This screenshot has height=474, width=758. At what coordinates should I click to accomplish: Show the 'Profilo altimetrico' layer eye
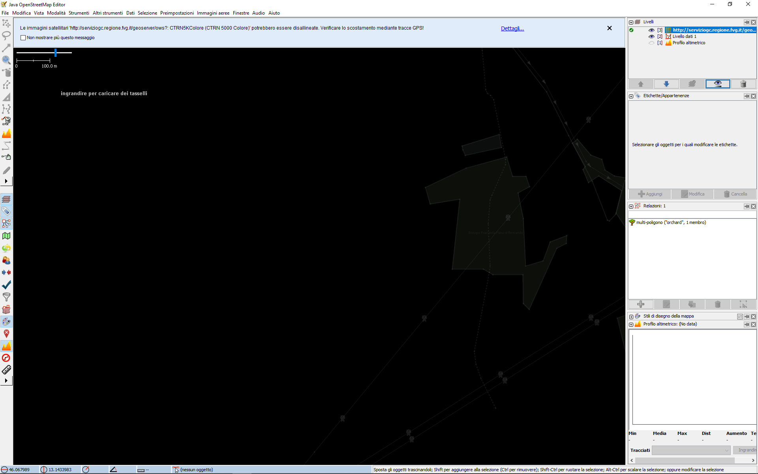point(651,43)
